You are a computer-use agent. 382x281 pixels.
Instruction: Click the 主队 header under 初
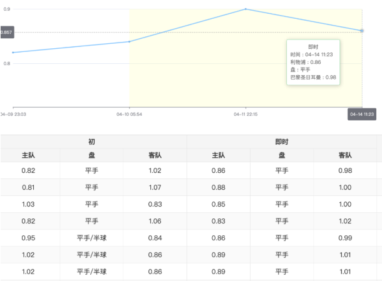28,155
